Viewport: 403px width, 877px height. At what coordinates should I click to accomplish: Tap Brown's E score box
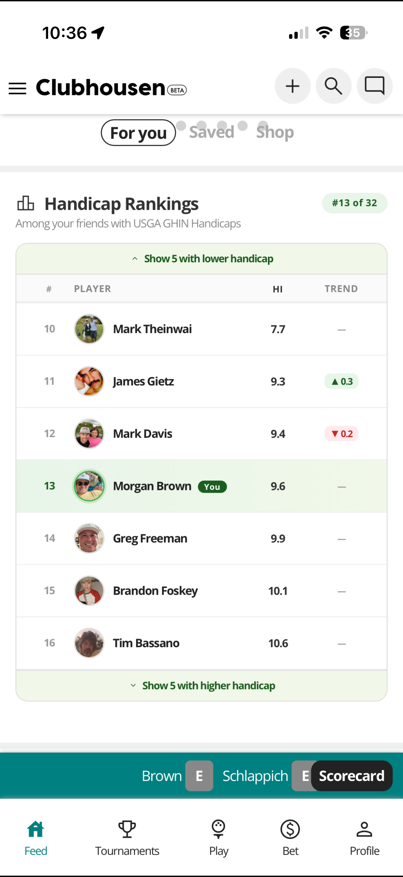(199, 776)
